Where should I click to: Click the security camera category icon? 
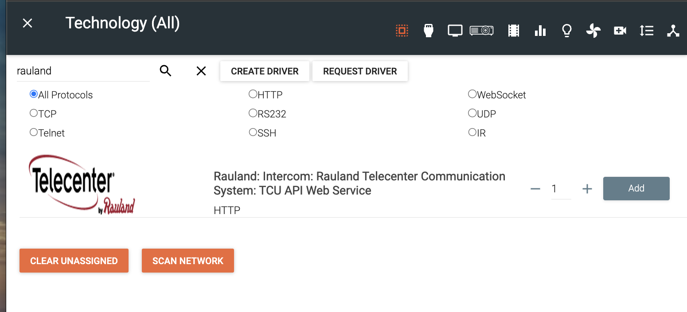(620, 31)
